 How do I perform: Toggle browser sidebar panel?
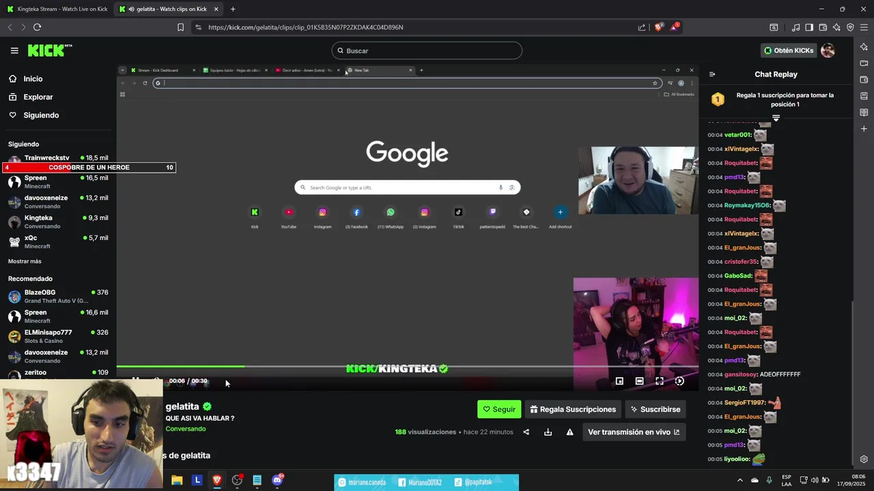coord(809,27)
